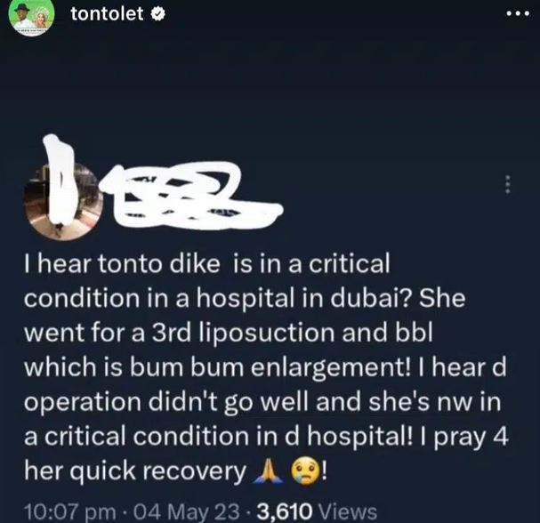The width and height of the screenshot is (540, 523).
Task: Click the verified badge beside tontolet
Action: [158, 14]
